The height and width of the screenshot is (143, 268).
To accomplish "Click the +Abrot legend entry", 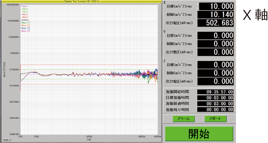I will pyautogui.click(x=25, y=14).
